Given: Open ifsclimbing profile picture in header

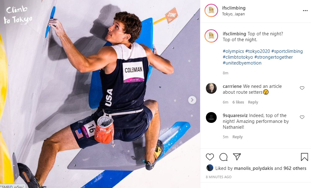Looking at the screenshot, I should 211,10.
